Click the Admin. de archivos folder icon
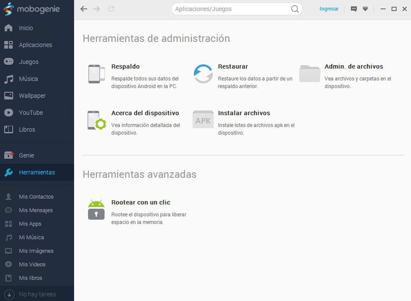The height and width of the screenshot is (301, 411). [310, 74]
